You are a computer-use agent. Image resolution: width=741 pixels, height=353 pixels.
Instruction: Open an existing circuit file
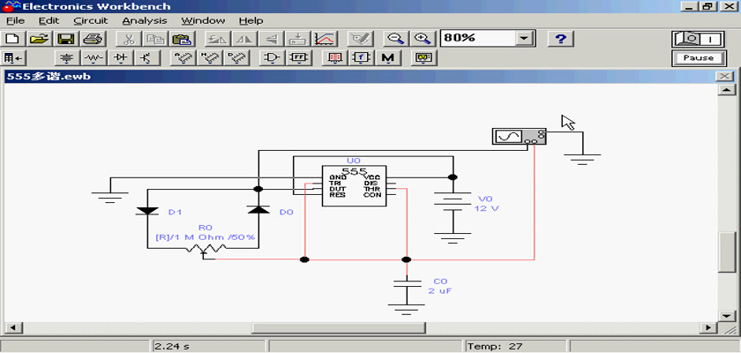coord(40,39)
